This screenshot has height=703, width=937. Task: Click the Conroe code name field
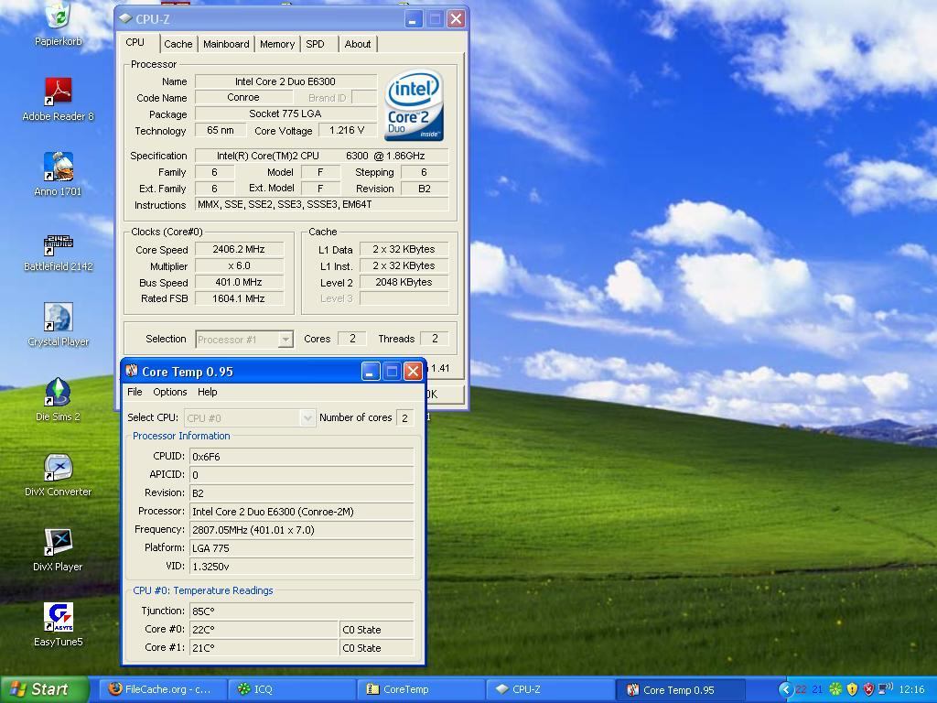243,97
